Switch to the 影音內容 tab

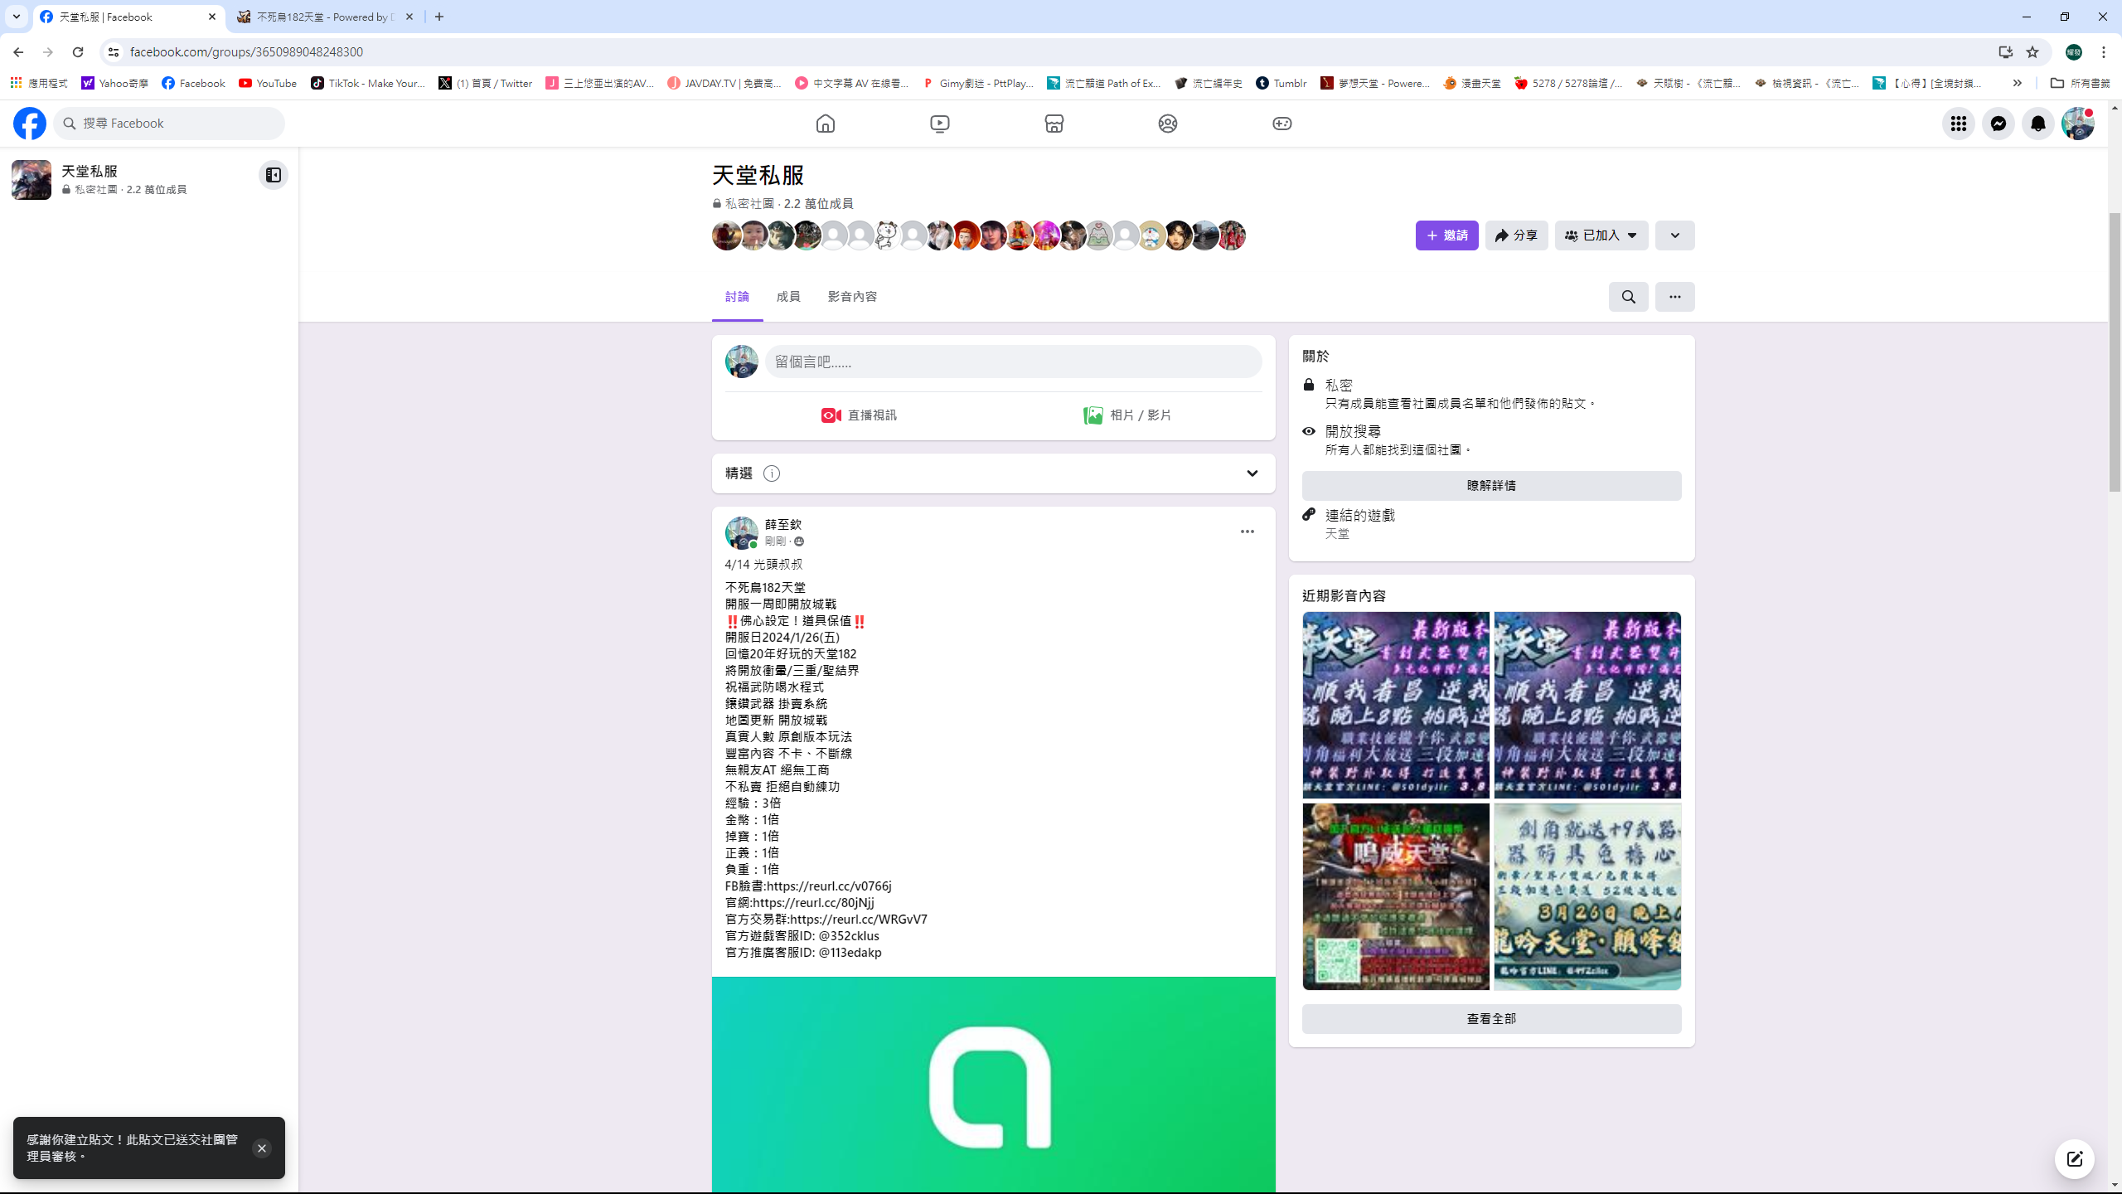[852, 297]
